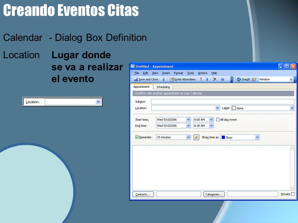The width and height of the screenshot is (298, 223).
Task: Minimize the Untitled Appointment window
Action: 281,66
